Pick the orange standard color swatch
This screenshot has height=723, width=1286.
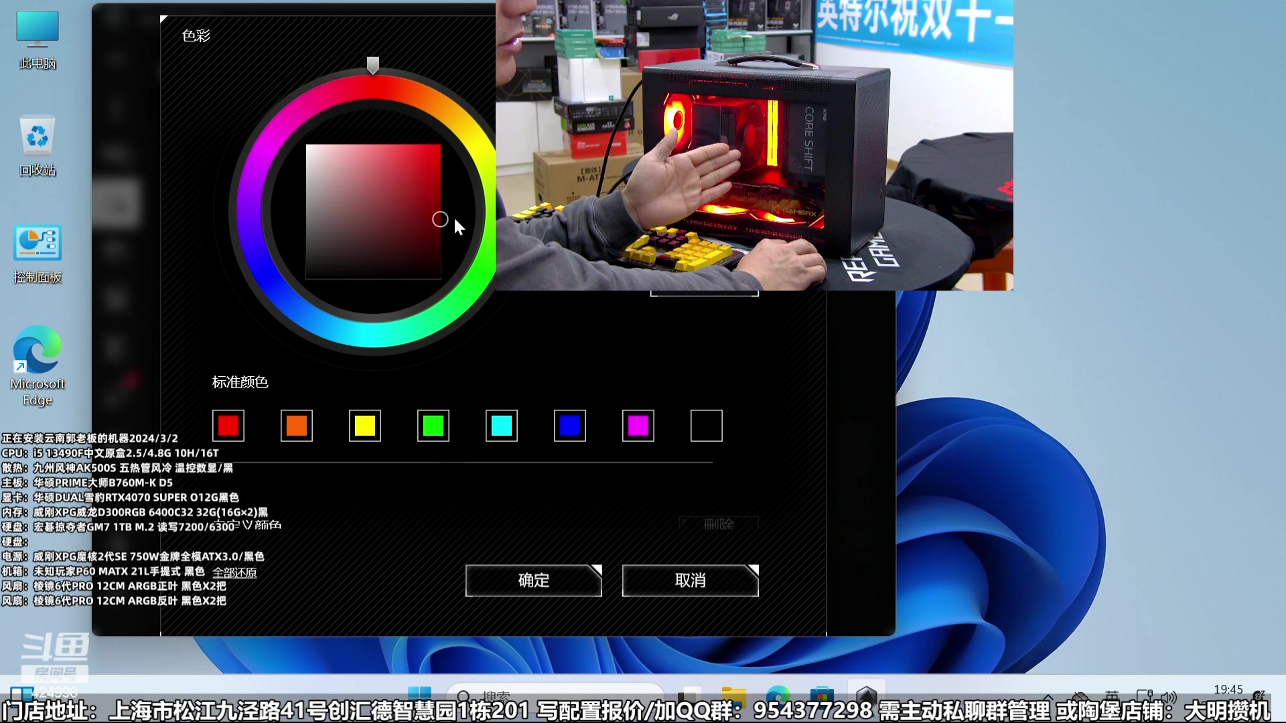pos(297,426)
